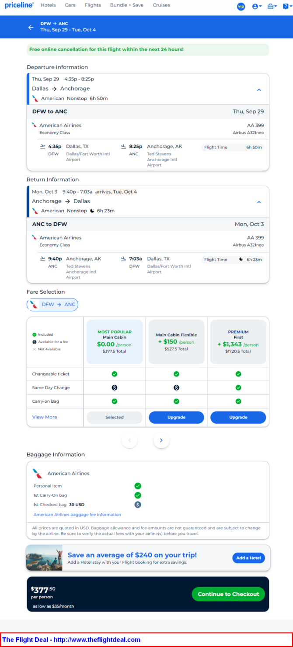Image resolution: width=293 pixels, height=647 pixels.
Task: Click the Priceline logo
Action: (19, 5)
